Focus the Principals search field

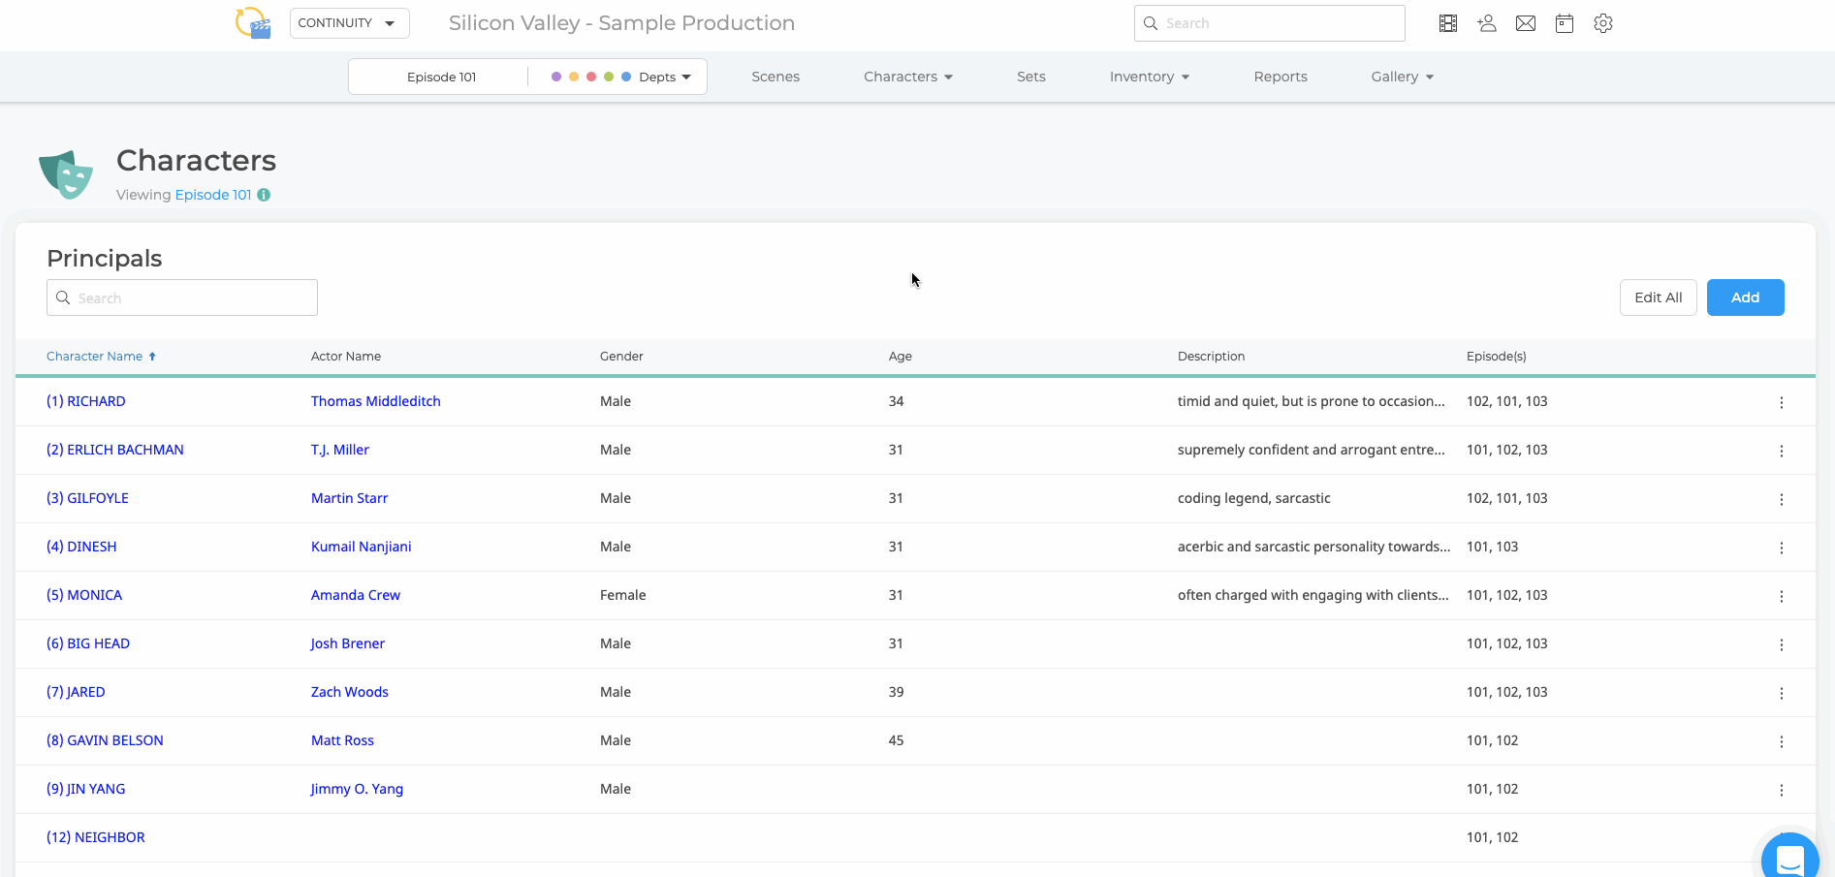[182, 298]
